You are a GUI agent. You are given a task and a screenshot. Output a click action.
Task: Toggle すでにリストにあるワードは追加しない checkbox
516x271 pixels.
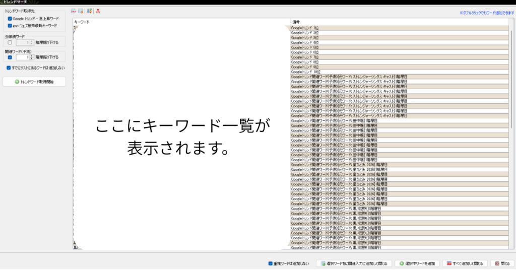pos(9,67)
